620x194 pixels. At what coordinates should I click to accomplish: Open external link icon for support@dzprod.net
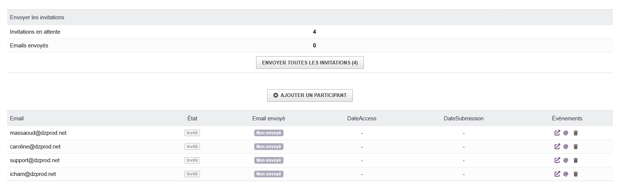tap(557, 160)
